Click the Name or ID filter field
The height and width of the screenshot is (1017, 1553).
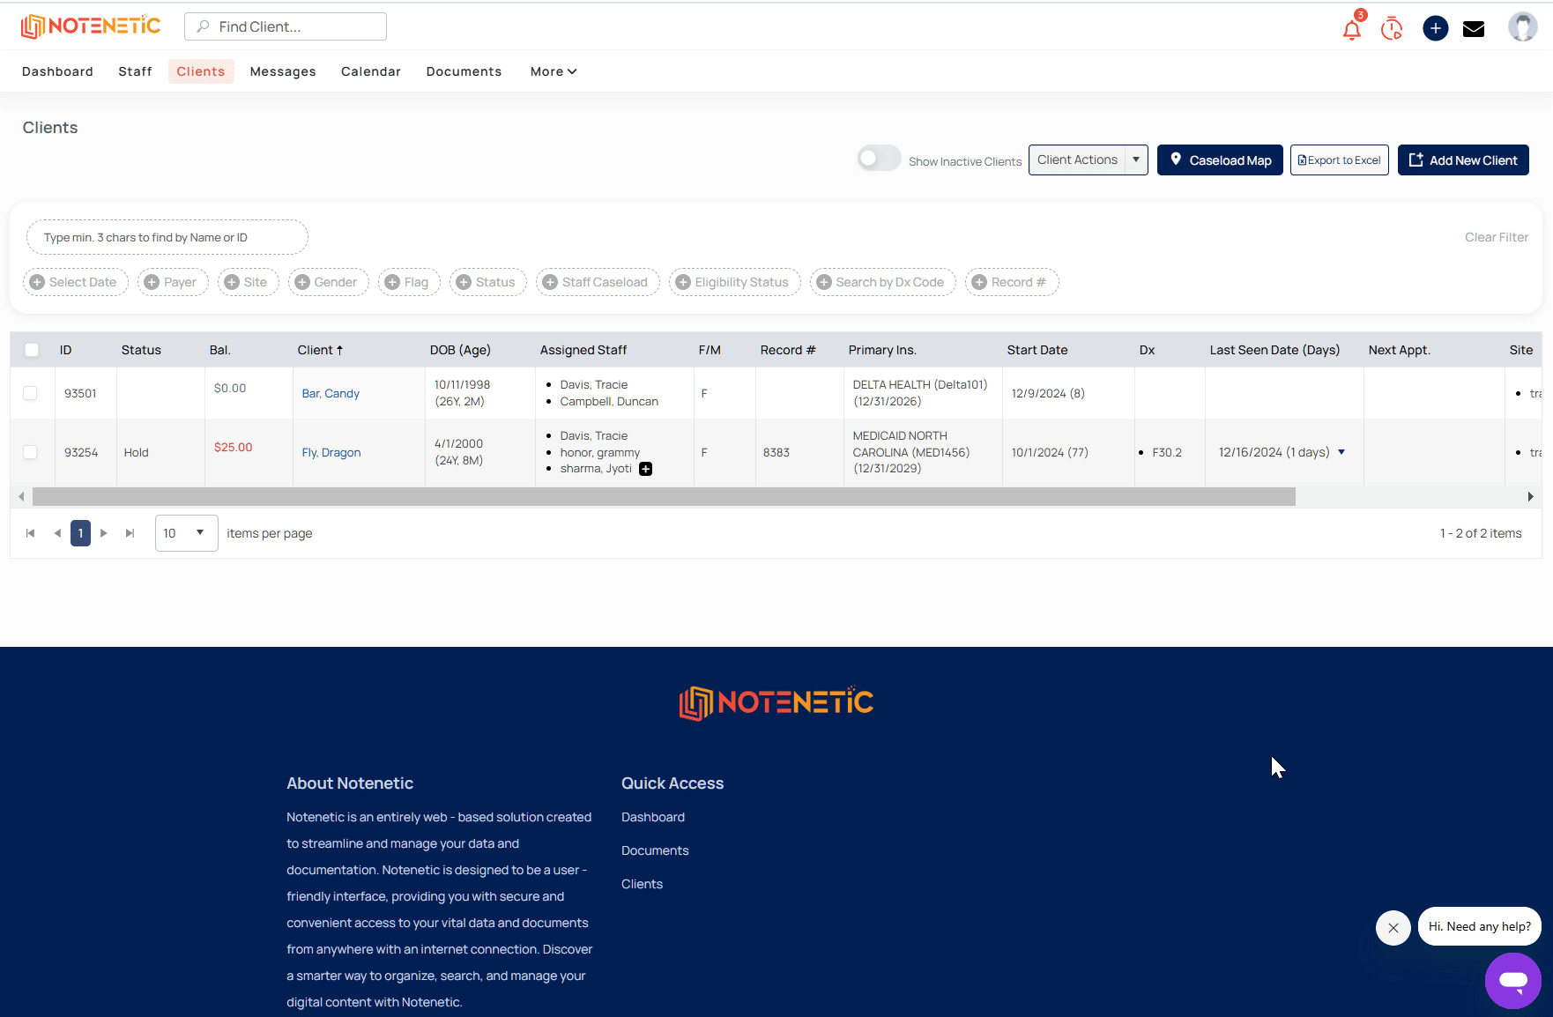tap(167, 237)
